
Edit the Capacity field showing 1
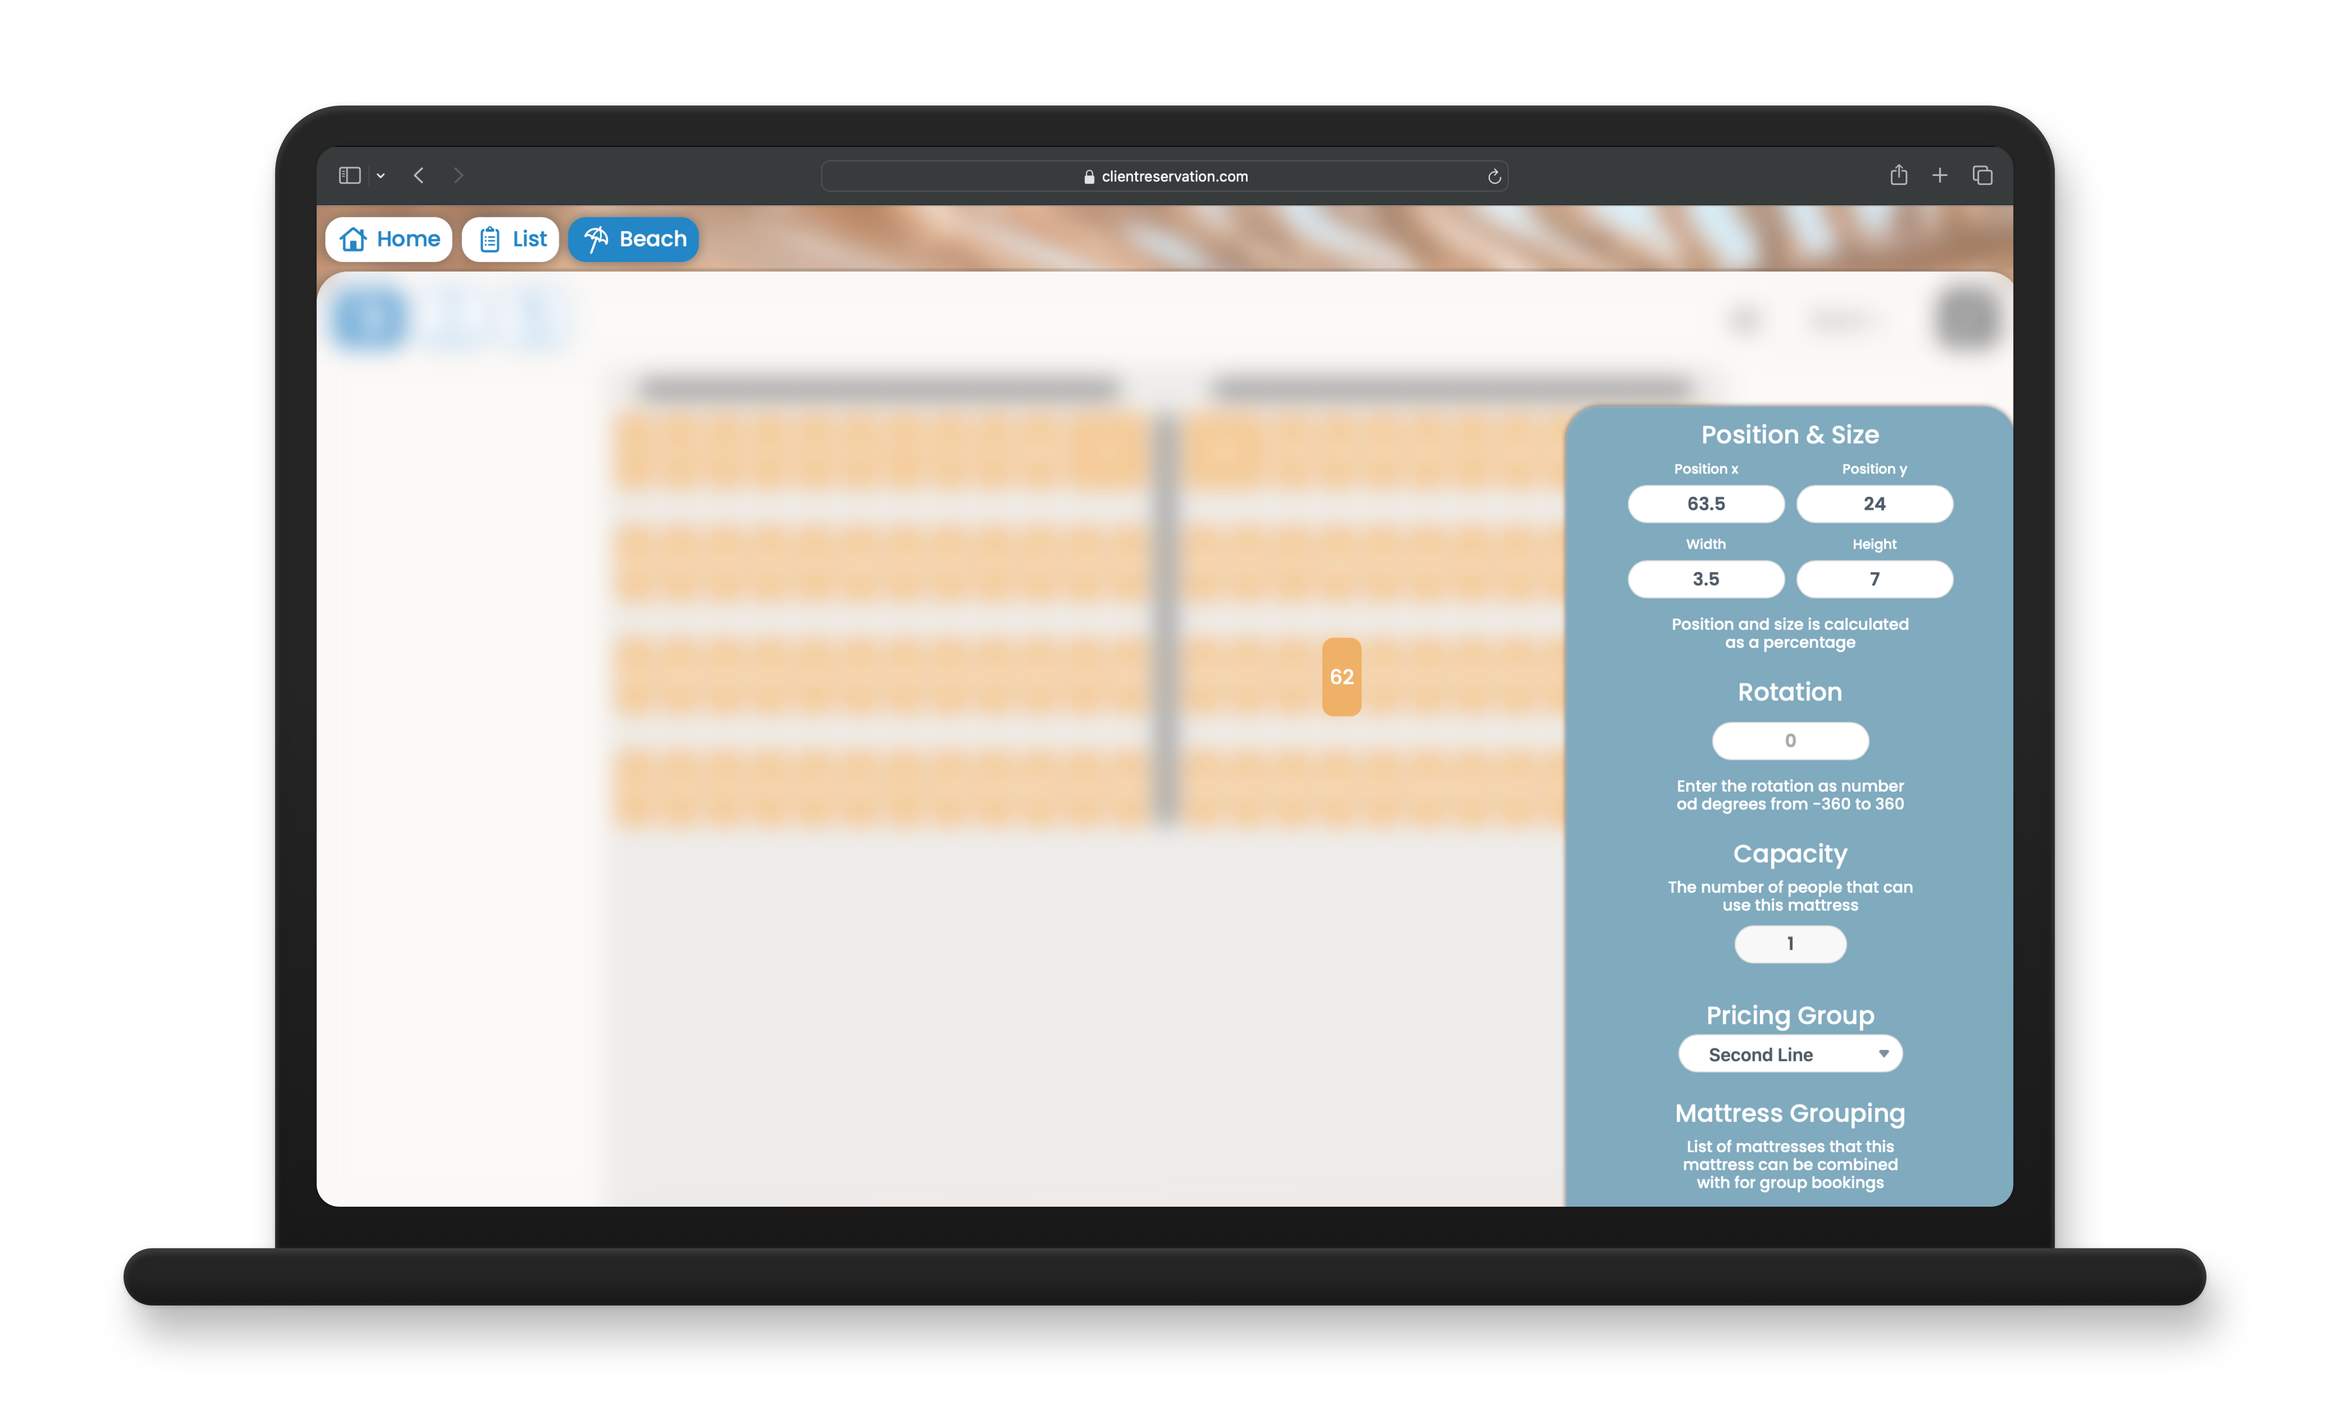[x=1790, y=944]
